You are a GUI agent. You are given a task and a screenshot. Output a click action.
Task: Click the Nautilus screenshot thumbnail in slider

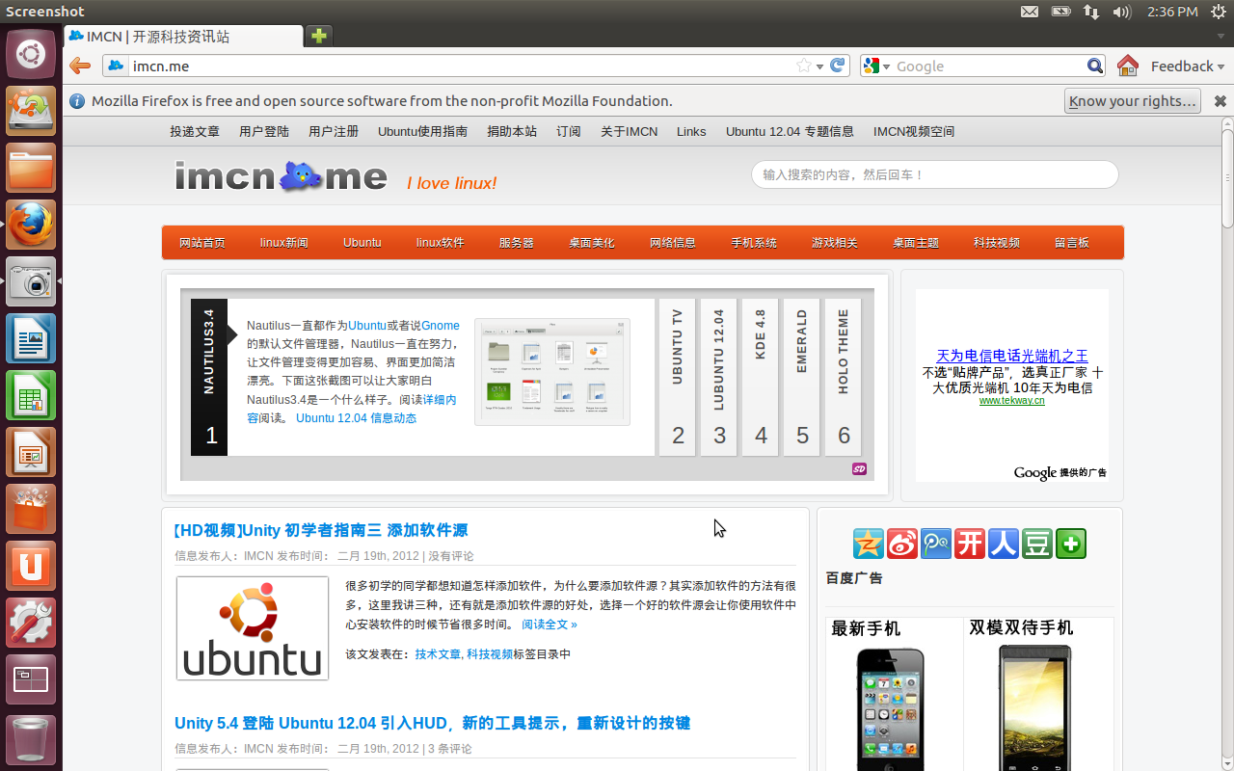click(552, 372)
